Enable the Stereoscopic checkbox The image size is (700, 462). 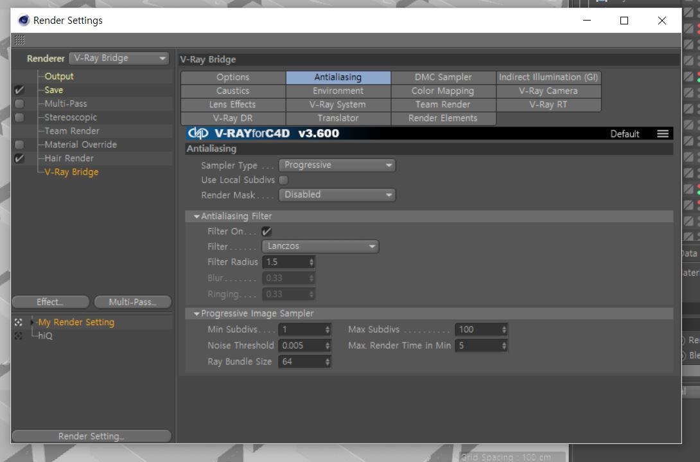click(19, 118)
